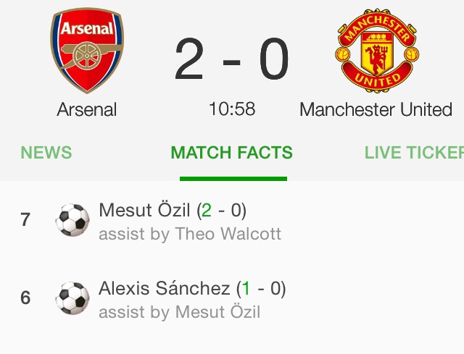Tap the large 2 - 0 scoreline
This screenshot has height=354, width=464.
point(232,61)
